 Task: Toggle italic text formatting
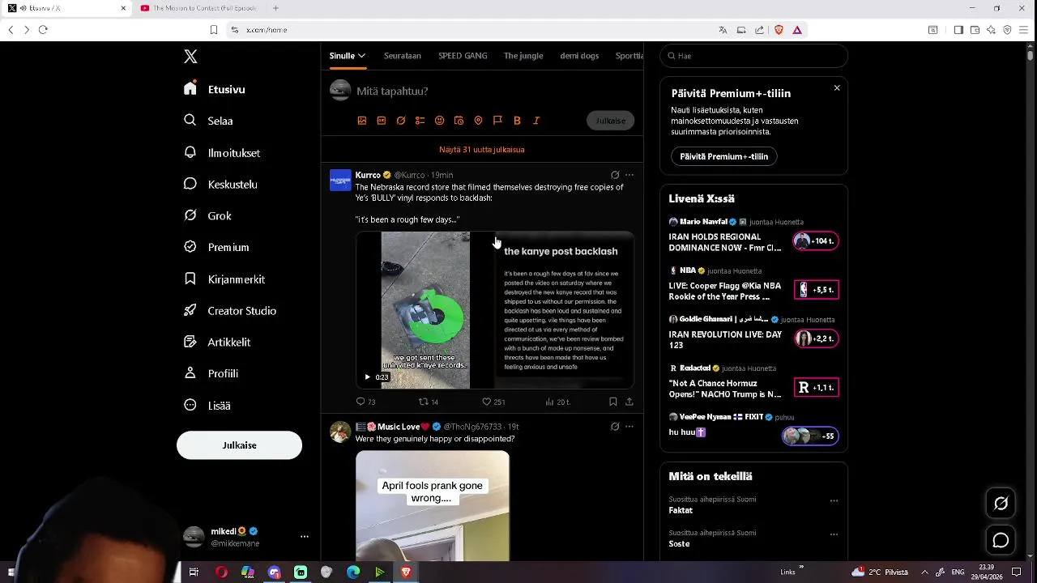coord(536,121)
